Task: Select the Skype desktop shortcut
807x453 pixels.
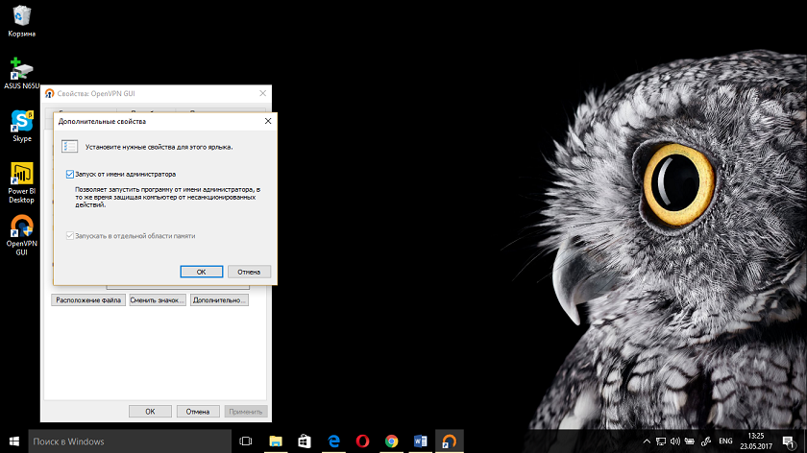Action: pos(21,126)
